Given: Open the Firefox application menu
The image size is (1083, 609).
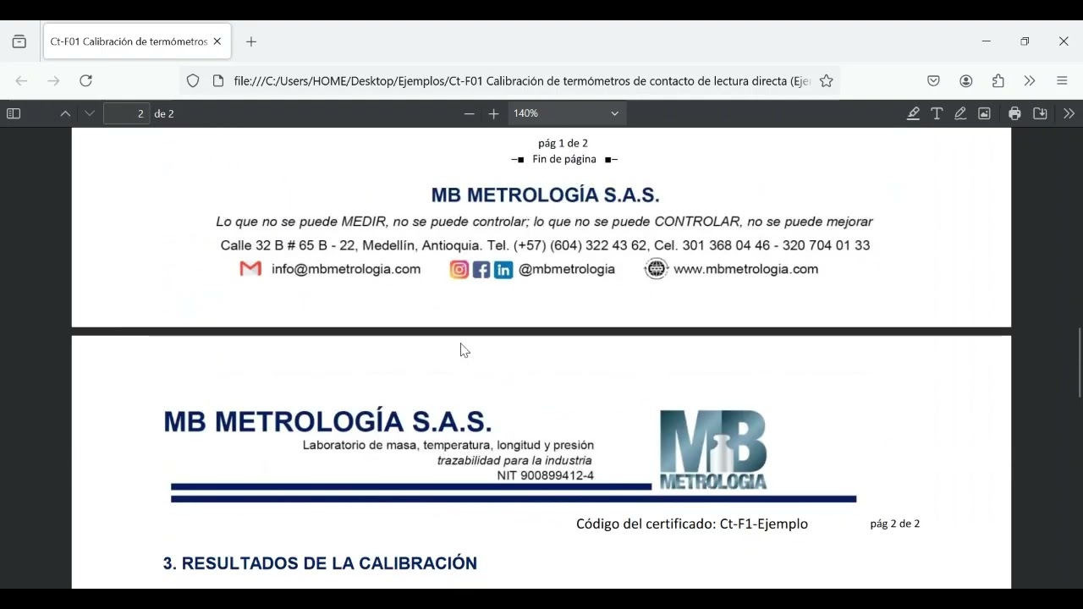Looking at the screenshot, I should [1063, 81].
